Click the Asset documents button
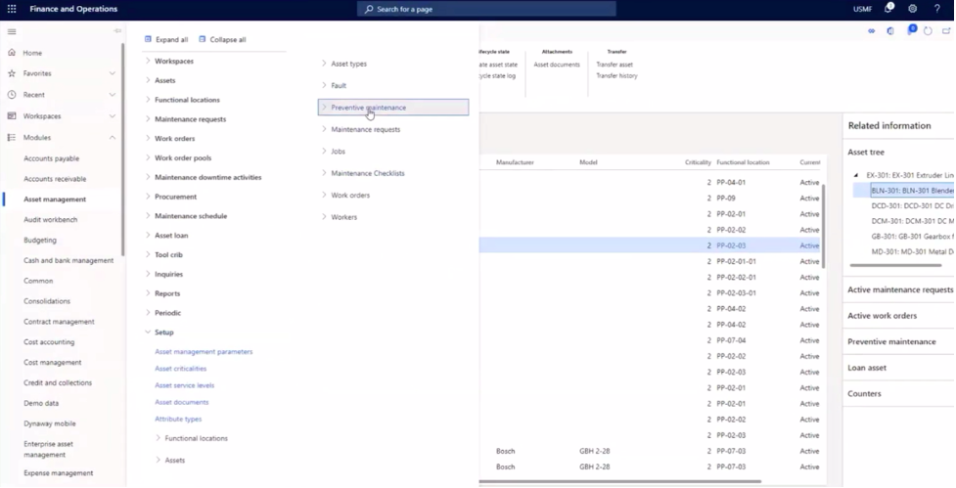 pyautogui.click(x=557, y=65)
